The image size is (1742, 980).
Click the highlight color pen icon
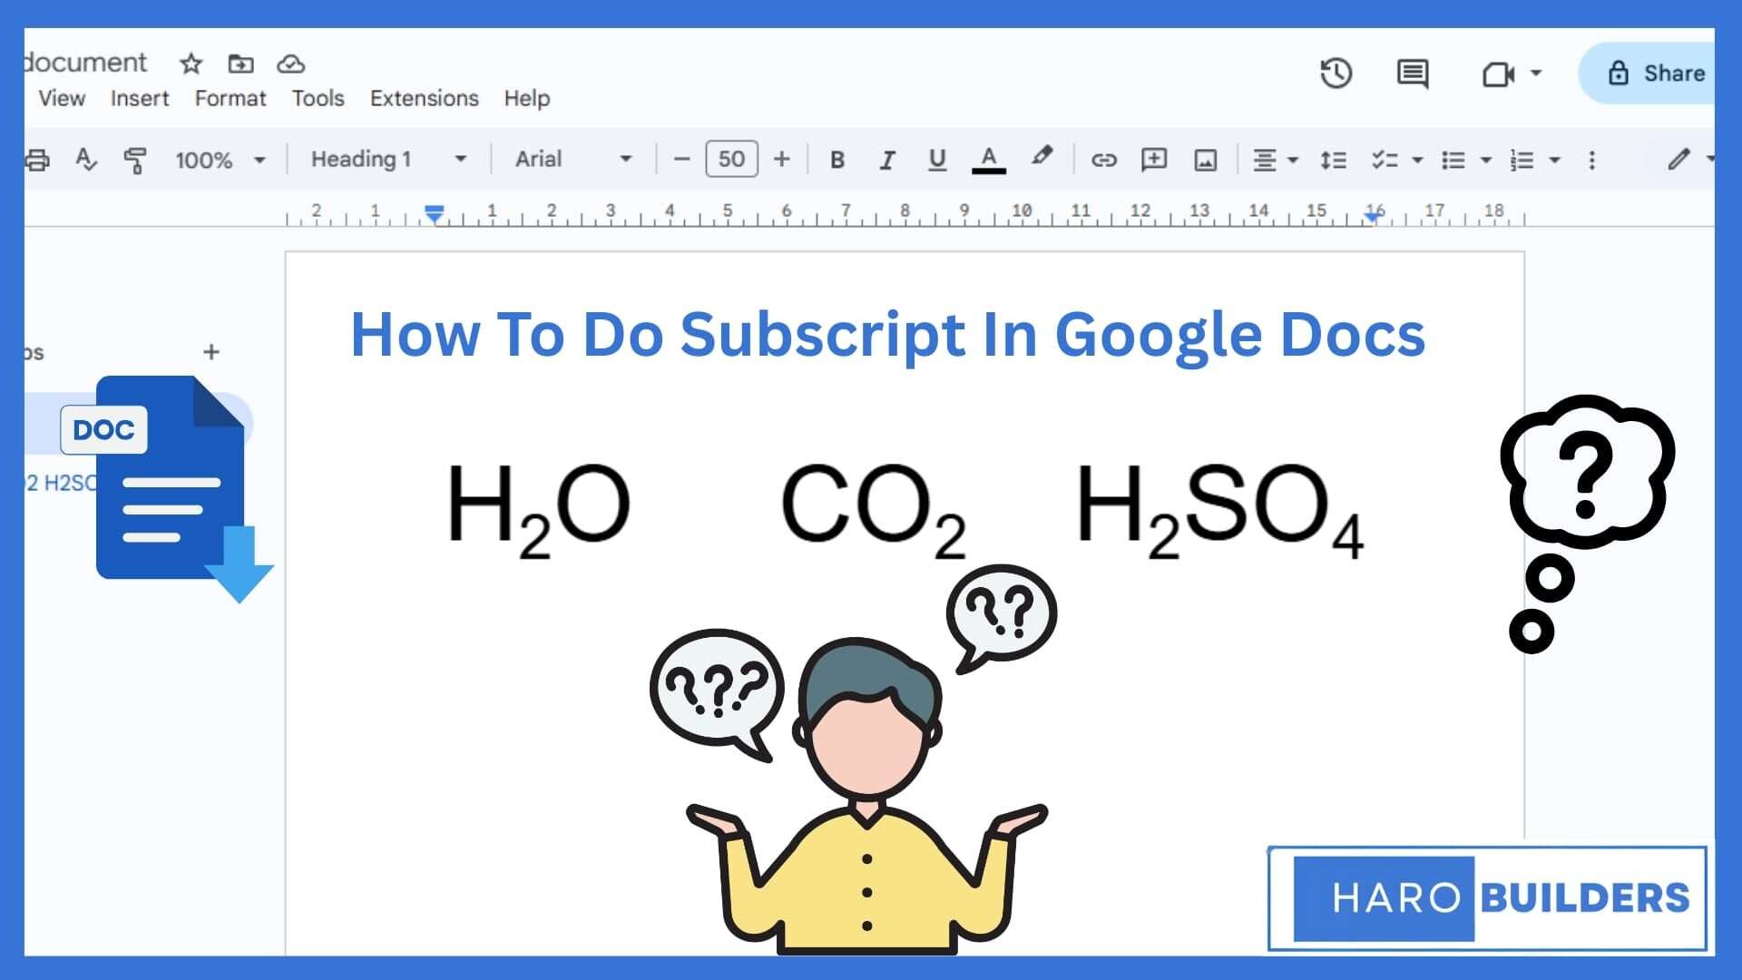click(x=1042, y=157)
